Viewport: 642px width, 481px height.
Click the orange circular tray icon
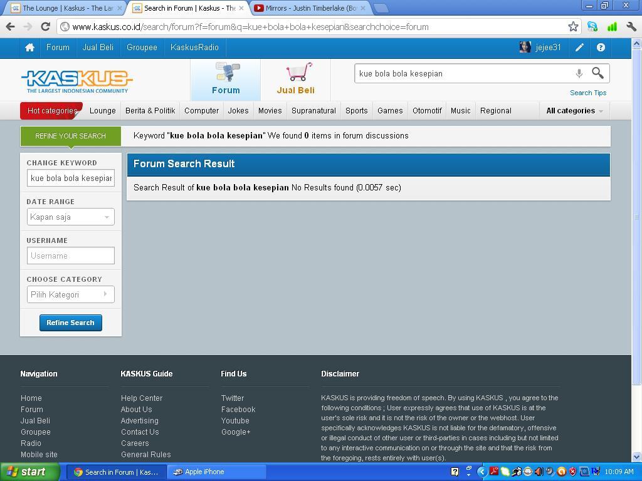pos(561,472)
